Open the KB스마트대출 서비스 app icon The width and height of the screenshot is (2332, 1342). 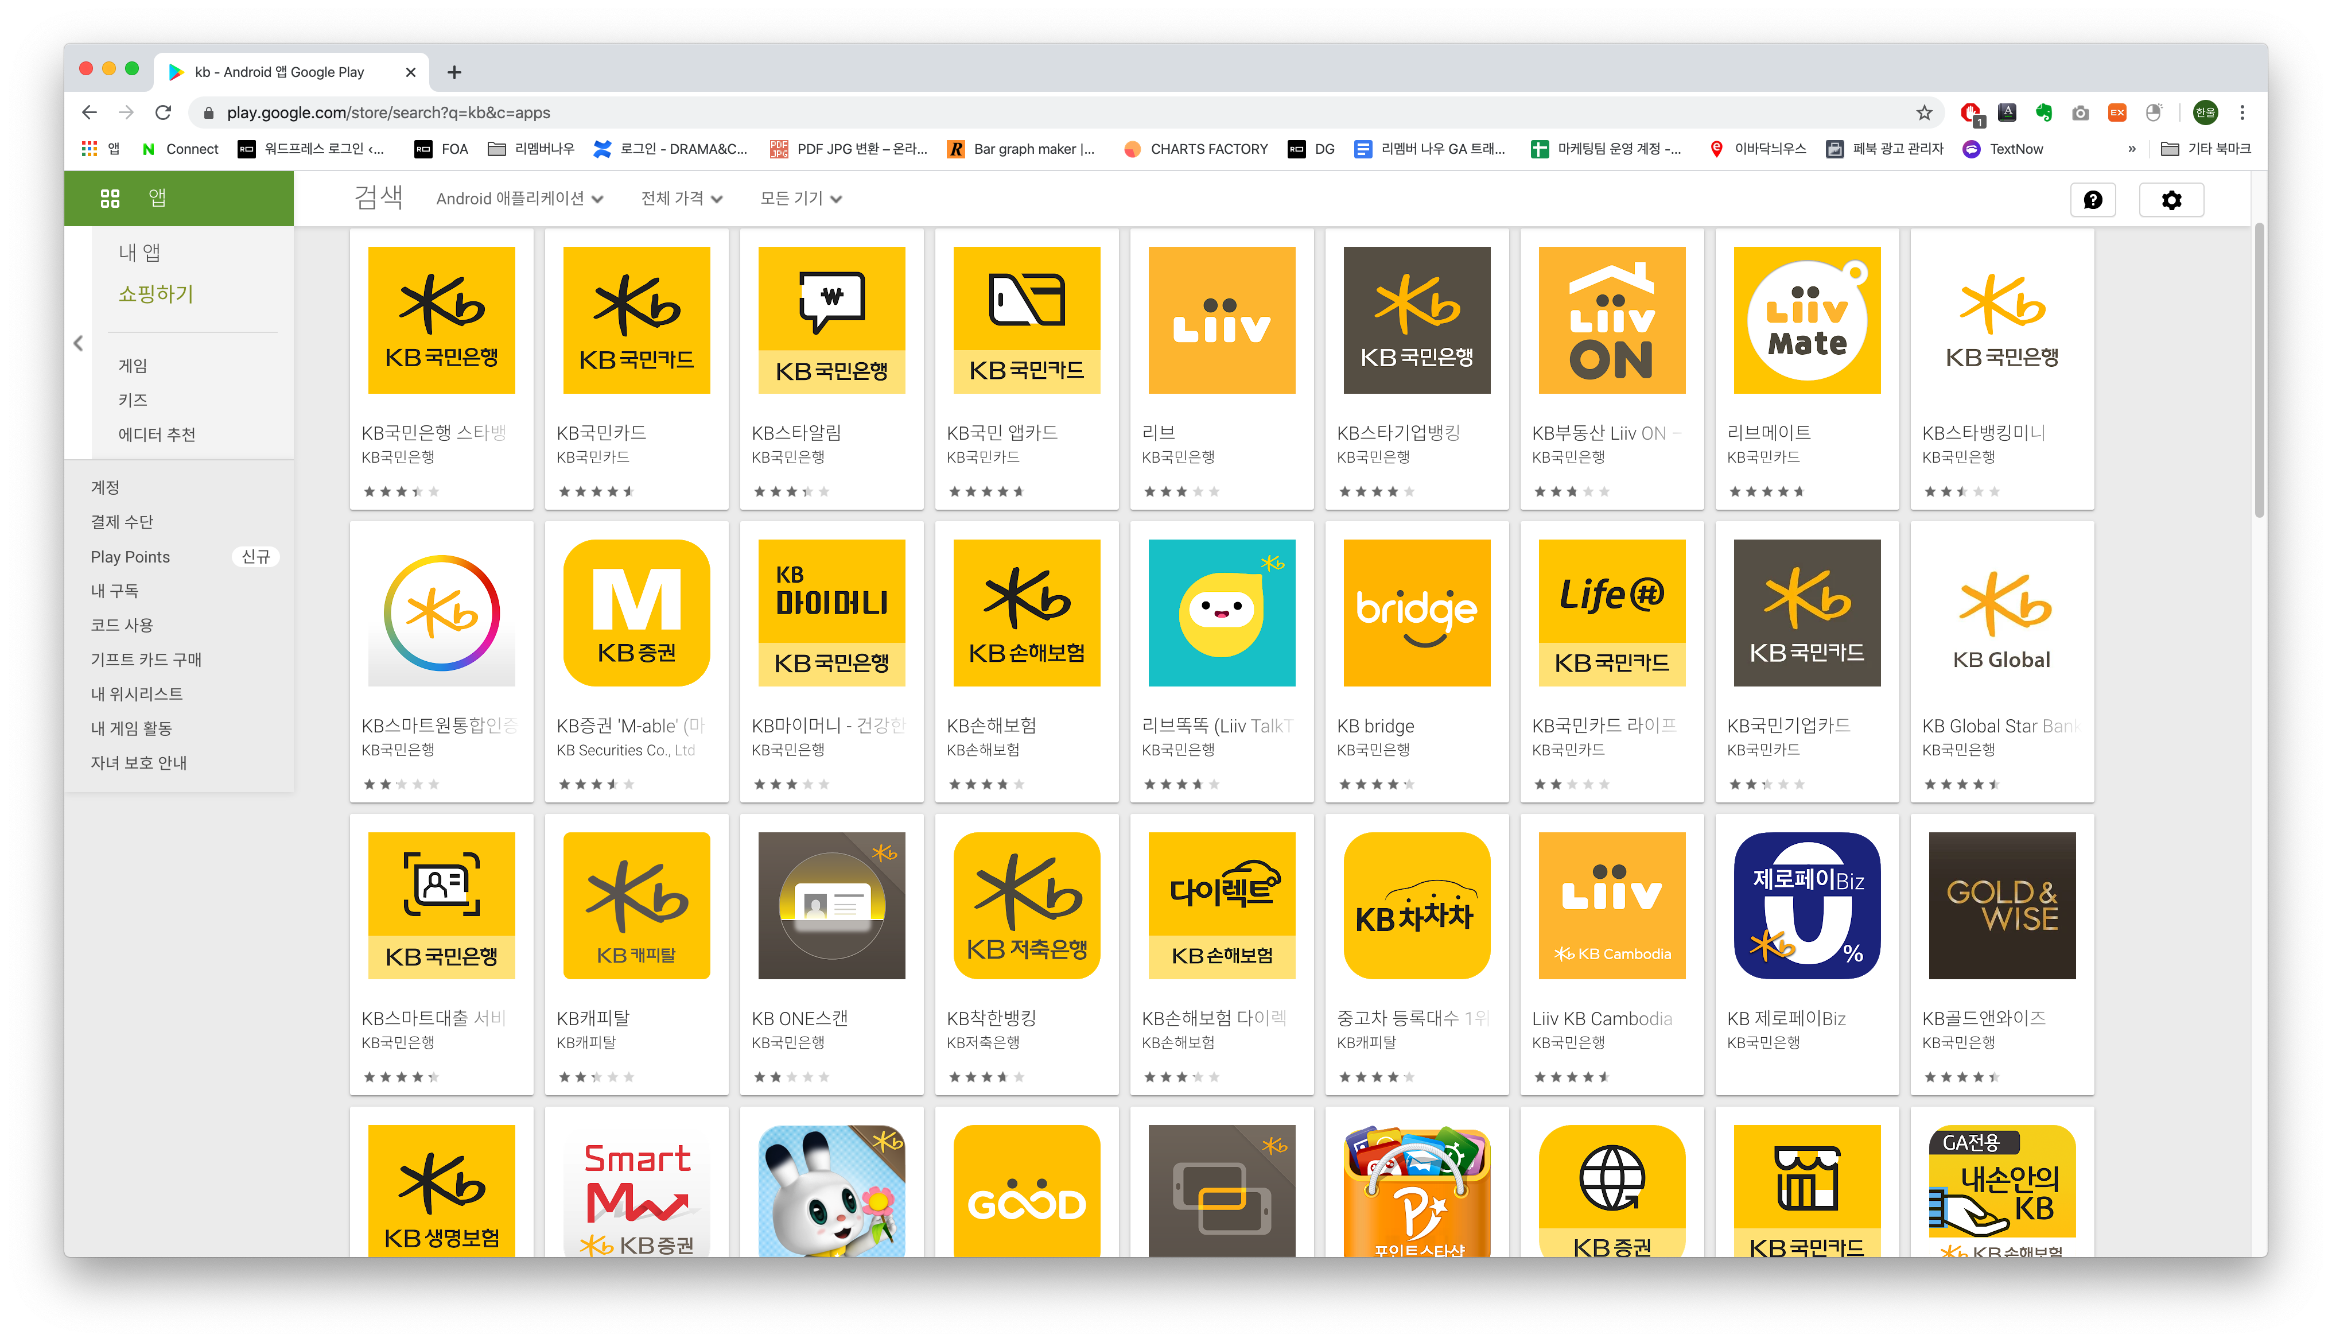pyautogui.click(x=441, y=905)
